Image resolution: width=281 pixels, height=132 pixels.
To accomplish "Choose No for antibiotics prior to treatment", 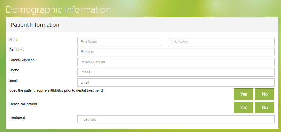I will [x=265, y=94].
